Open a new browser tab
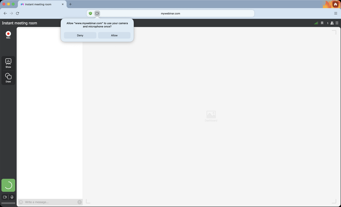The width and height of the screenshot is (341, 207). click(70, 4)
